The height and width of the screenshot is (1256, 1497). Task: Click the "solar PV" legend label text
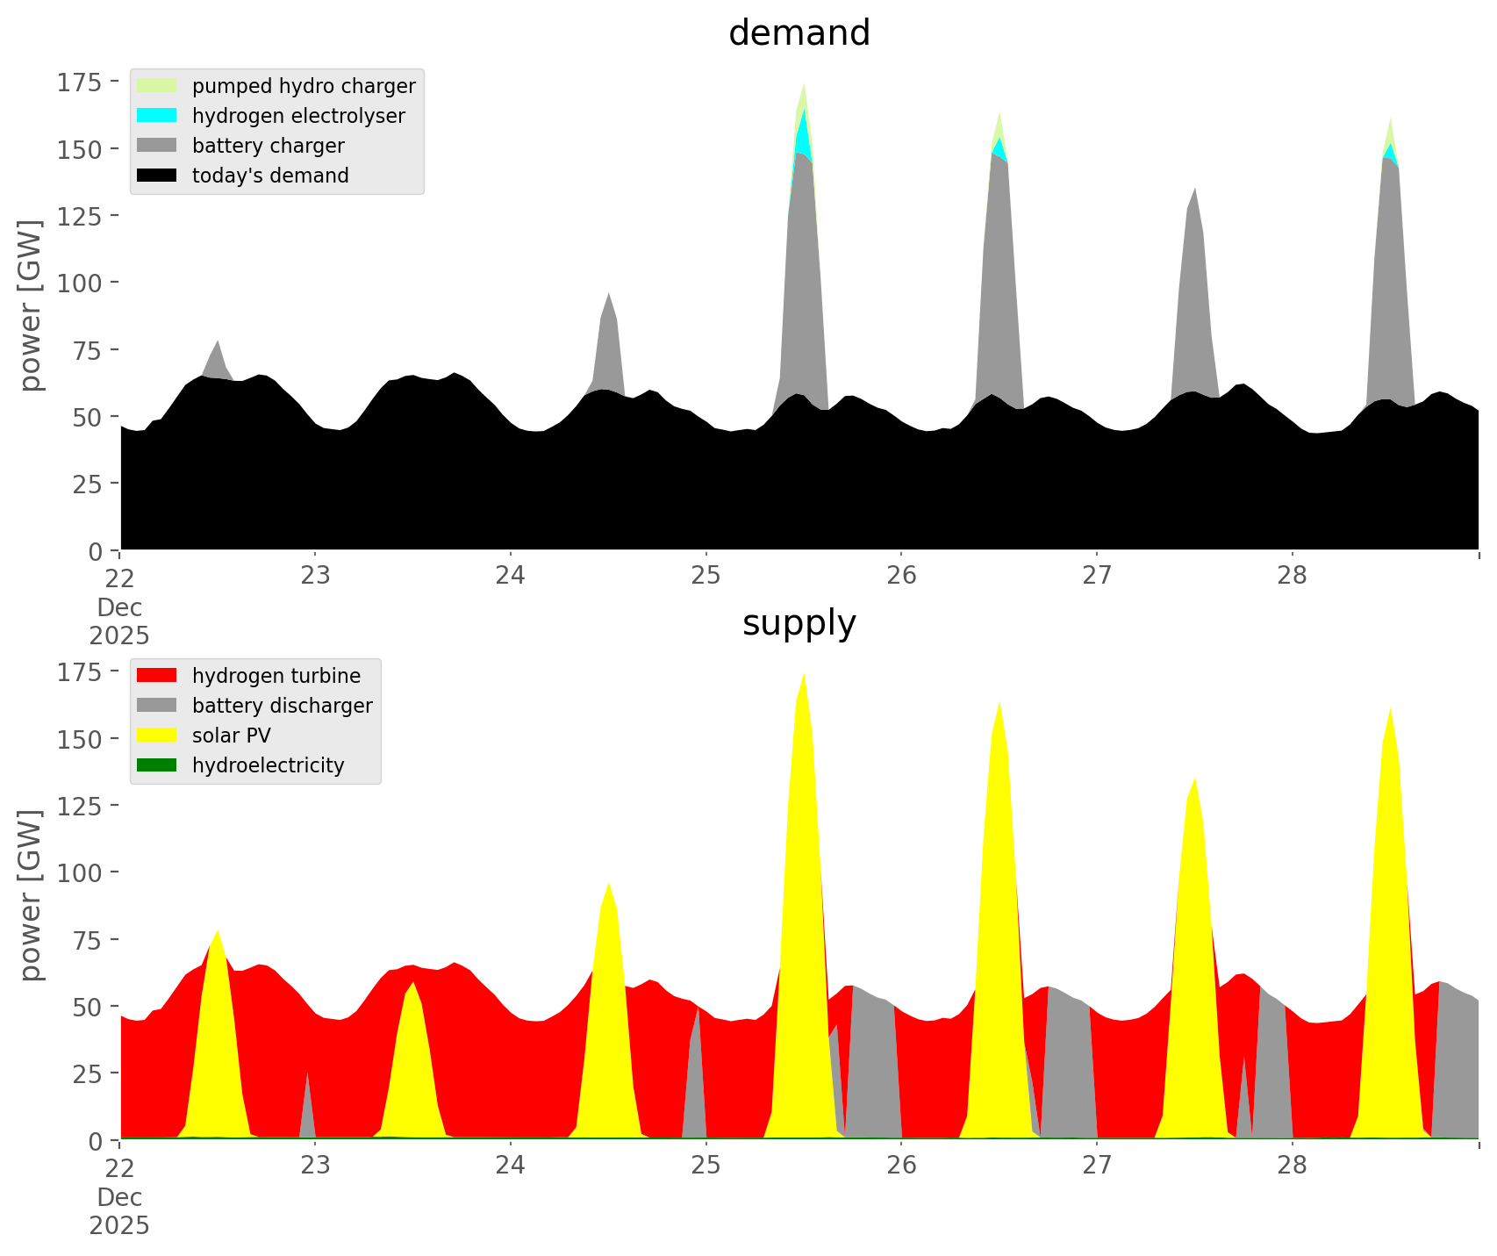coord(231,736)
